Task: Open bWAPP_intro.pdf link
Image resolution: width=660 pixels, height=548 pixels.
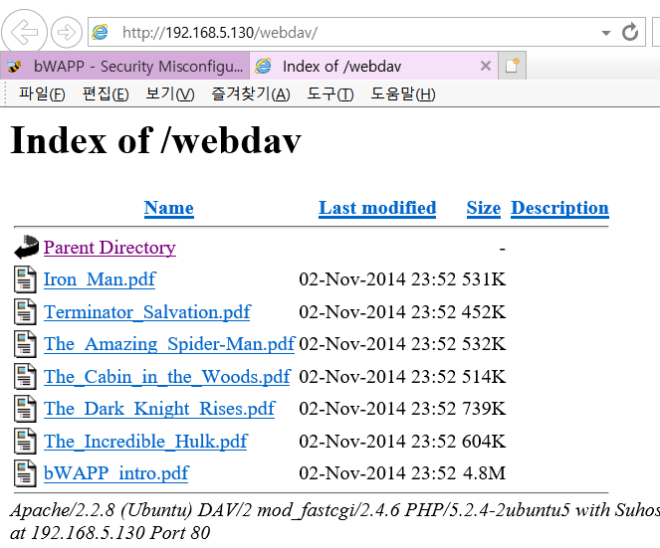Action: tap(116, 473)
